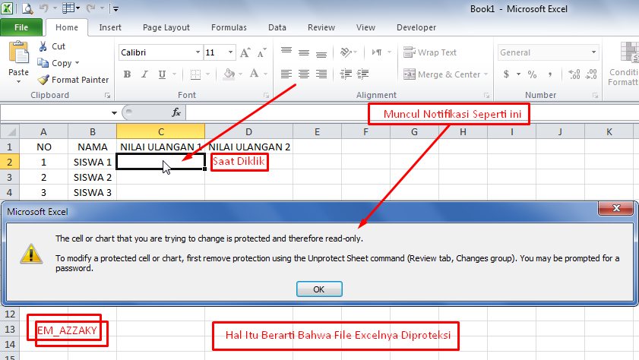This screenshot has height=360, width=639.
Task: Toggle Bold formatting
Action: pyautogui.click(x=127, y=74)
